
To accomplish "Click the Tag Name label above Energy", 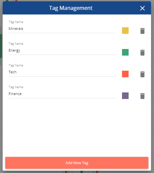I will (x=16, y=44).
